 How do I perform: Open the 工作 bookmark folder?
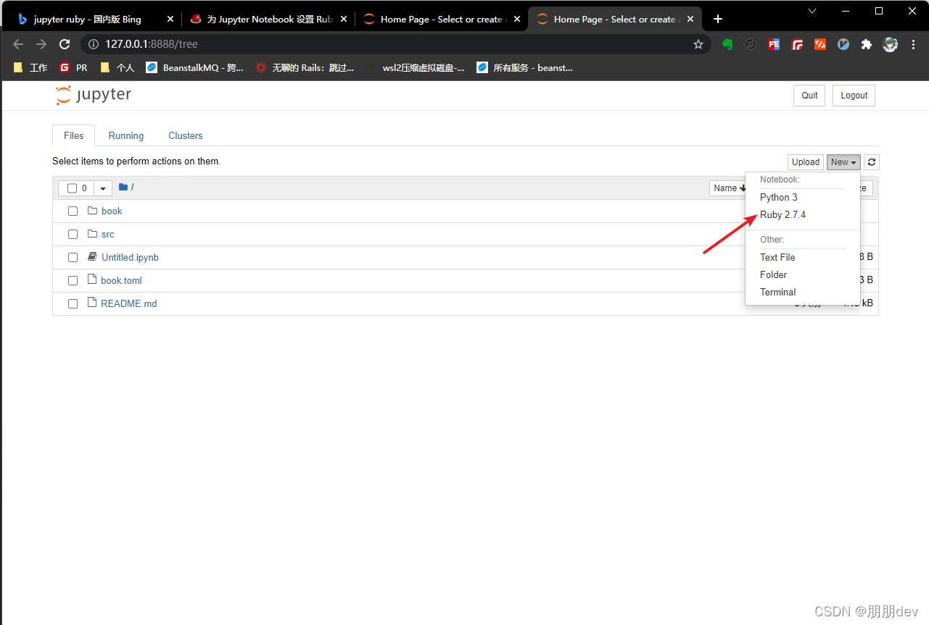pos(30,67)
